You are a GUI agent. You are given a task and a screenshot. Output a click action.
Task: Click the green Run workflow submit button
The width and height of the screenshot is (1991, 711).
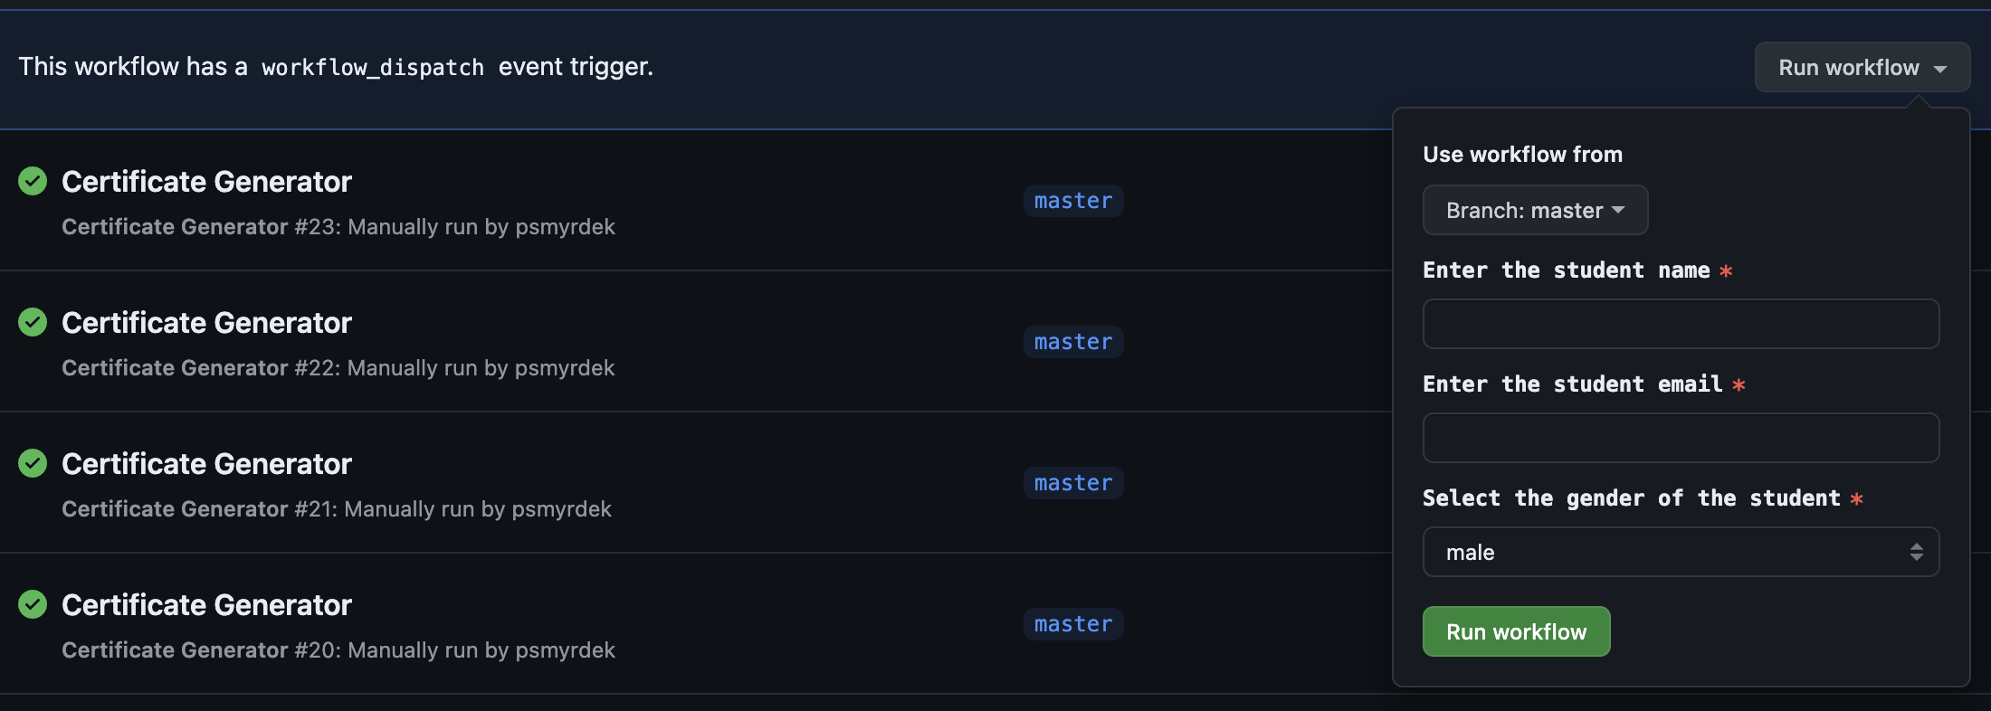coord(1516,631)
